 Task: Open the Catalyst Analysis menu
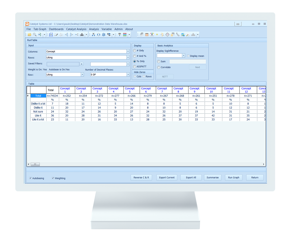click(76, 29)
